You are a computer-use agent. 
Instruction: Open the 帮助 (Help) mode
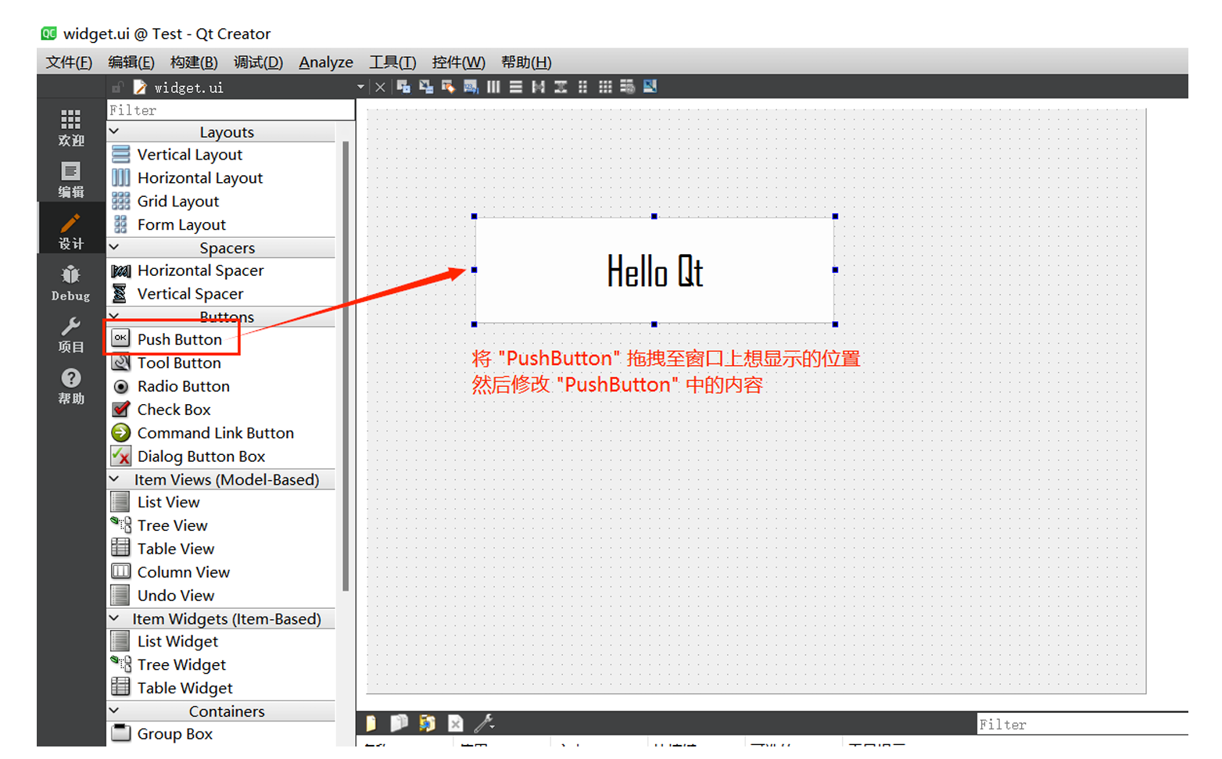[x=70, y=386]
